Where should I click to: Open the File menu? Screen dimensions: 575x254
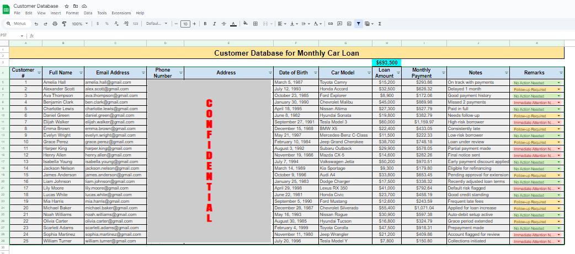click(x=17, y=13)
